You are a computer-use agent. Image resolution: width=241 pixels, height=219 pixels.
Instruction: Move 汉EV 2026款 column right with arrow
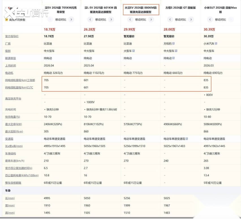pyautogui.click(x=71, y=20)
